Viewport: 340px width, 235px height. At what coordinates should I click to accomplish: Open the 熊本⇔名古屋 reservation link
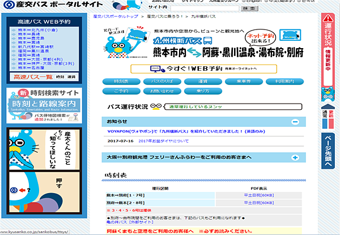[31, 68]
